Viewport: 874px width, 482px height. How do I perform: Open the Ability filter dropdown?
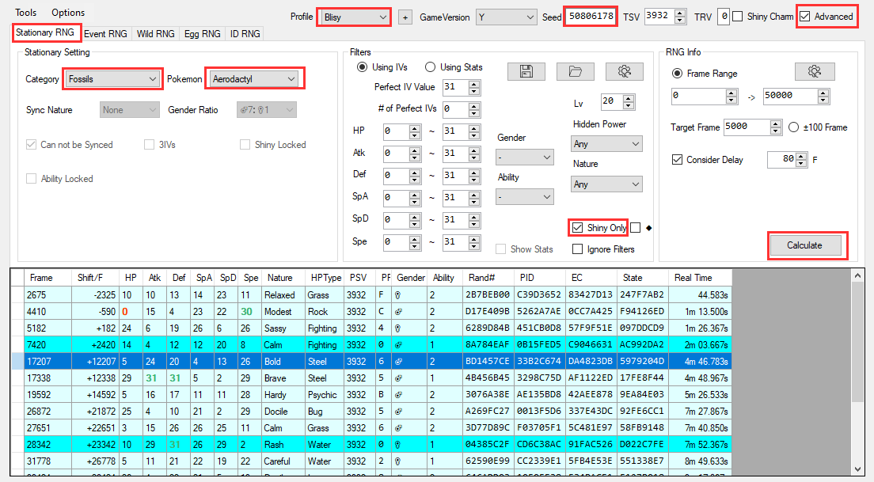525,197
